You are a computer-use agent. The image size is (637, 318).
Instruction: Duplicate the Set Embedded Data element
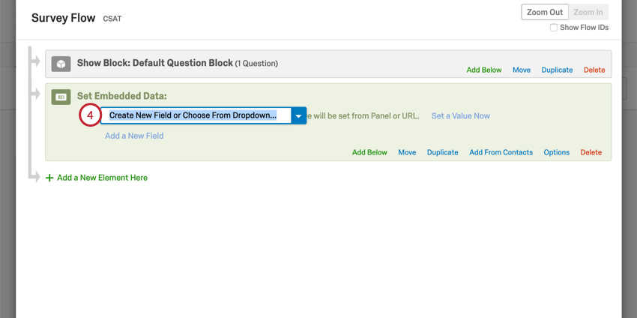442,152
